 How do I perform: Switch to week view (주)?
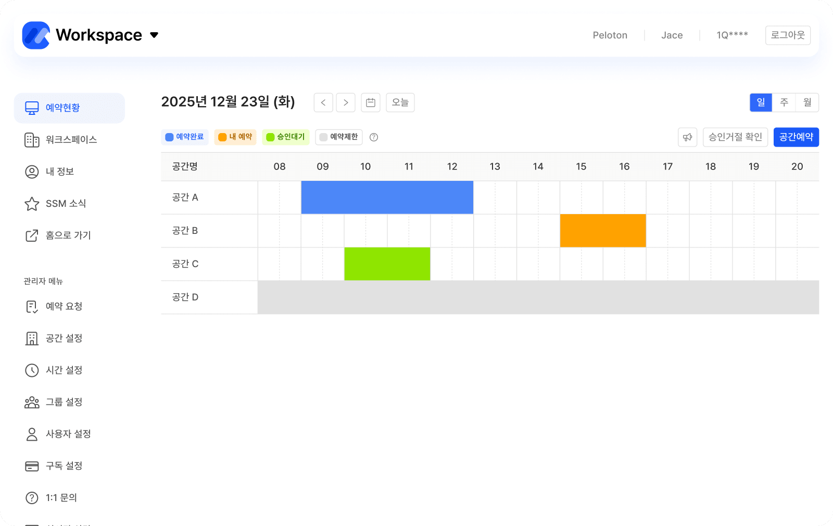[x=784, y=103]
